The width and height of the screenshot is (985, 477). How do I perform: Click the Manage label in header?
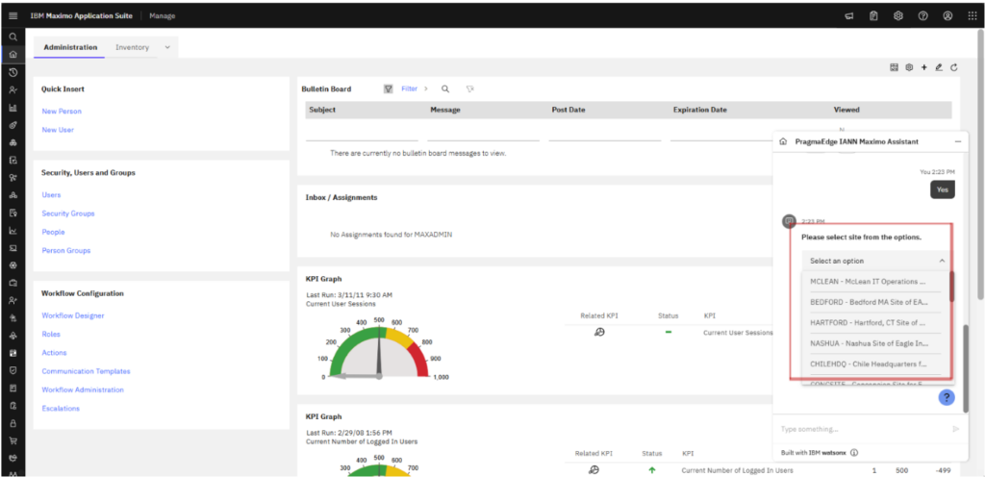(162, 15)
